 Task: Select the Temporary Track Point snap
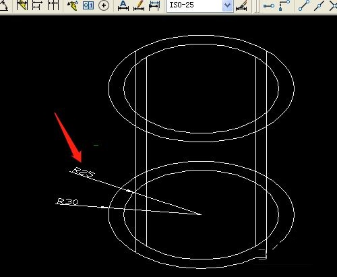pos(269,5)
